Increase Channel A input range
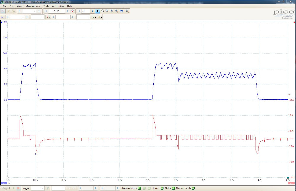 pyautogui.click(x=27, y=17)
